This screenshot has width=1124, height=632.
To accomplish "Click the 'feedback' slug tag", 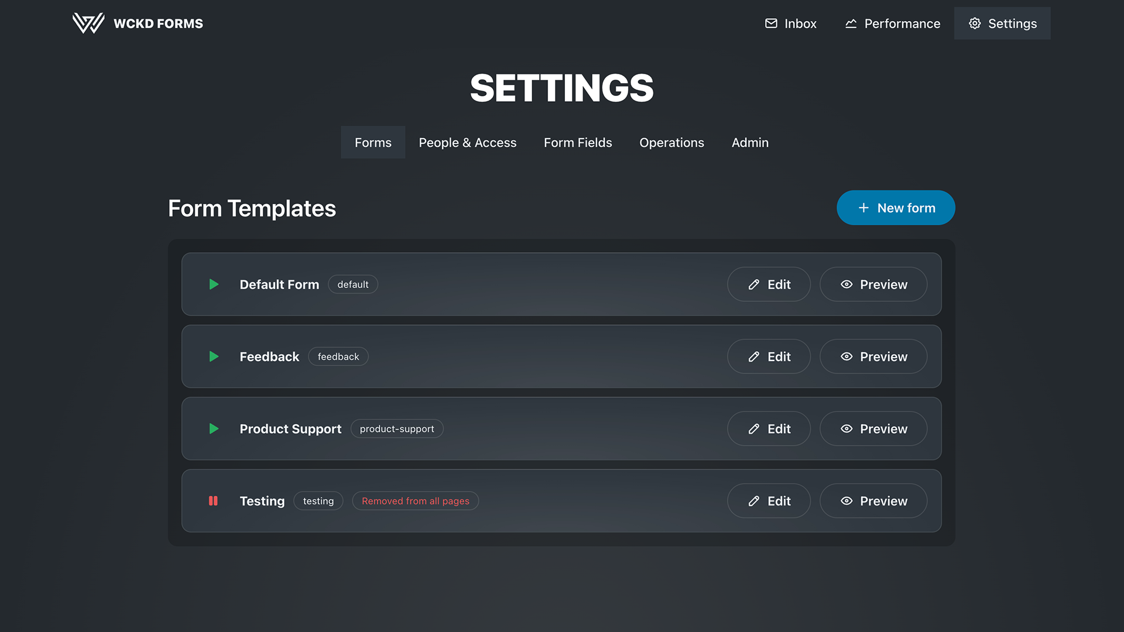I will tap(338, 356).
